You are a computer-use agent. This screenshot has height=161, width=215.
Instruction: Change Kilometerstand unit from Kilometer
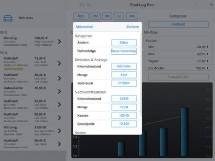coord(124,66)
